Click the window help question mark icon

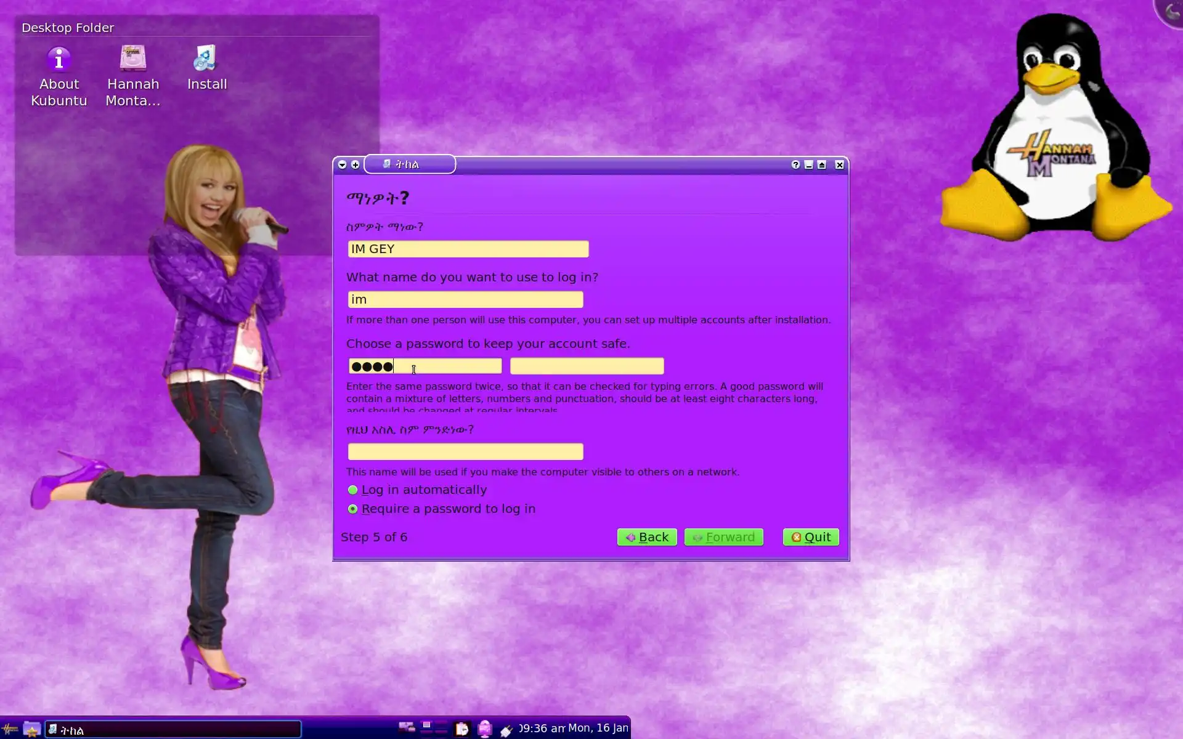pyautogui.click(x=795, y=165)
